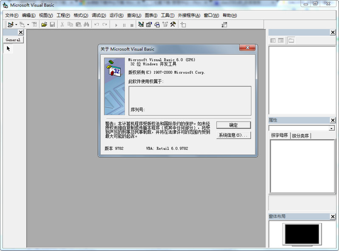339x251 pixels.
Task: Open the 图表(I) menu
Action: [151, 15]
